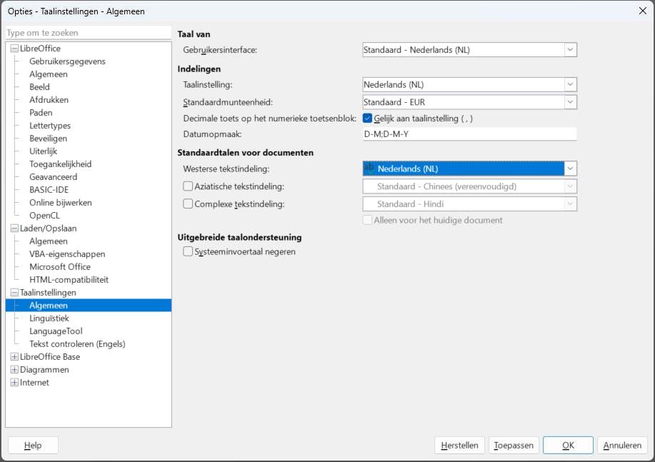Collapse the LibreOffice tree node
655x462 pixels.
click(x=14, y=49)
